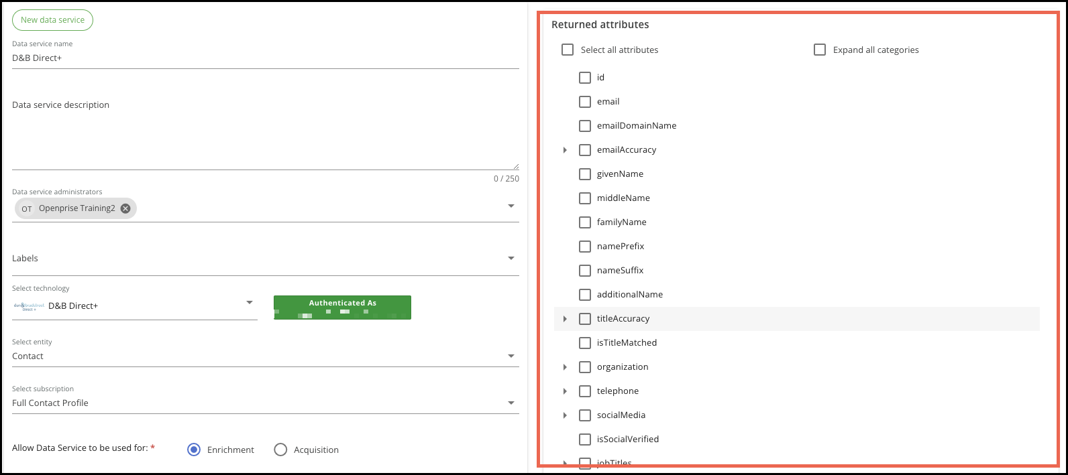The image size is (1068, 475).
Task: Click the OT avatar in administrator chip
Action: (x=27, y=208)
